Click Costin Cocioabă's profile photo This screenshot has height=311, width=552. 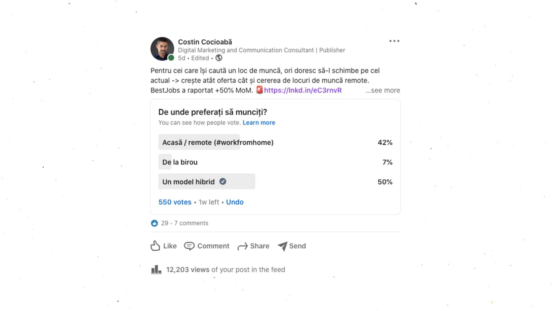click(162, 49)
